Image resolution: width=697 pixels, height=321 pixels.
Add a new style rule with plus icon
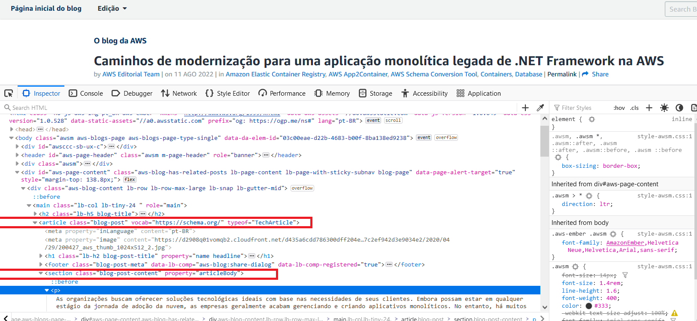pos(649,108)
